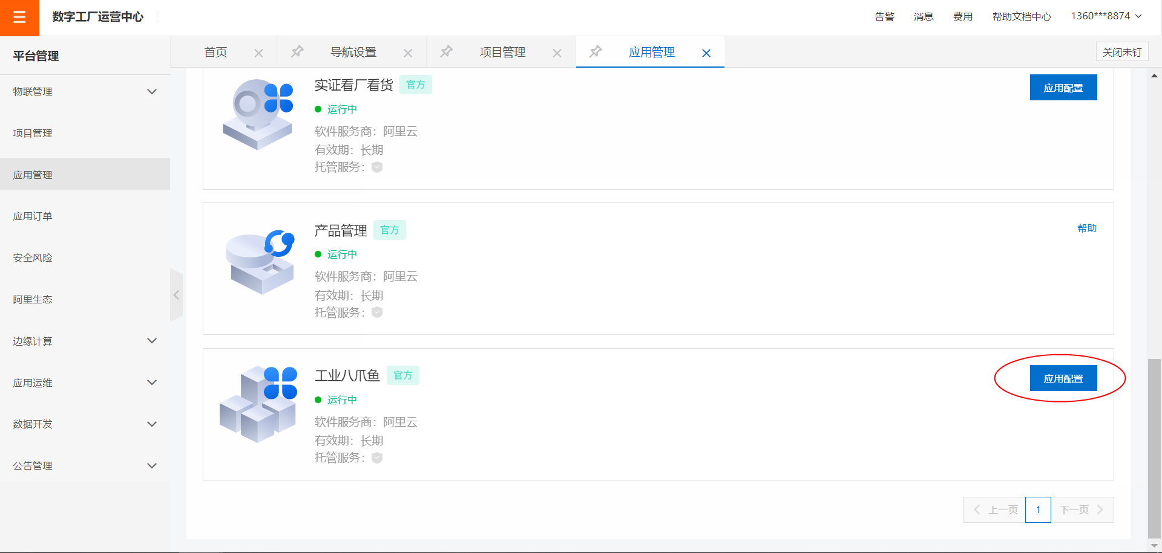Open 帮助文档中心 in the top bar
1162x553 pixels.
(x=1022, y=17)
